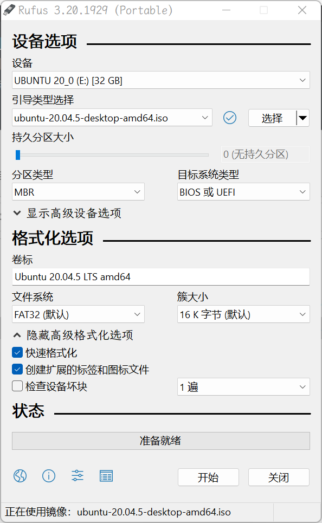The image size is (322, 523).
Task: Open the 引导类型选择 ISO dropdown
Action: tap(112, 118)
